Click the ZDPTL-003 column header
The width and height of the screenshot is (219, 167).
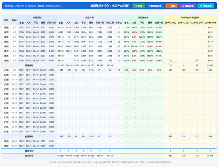pyautogui.click(x=184, y=23)
